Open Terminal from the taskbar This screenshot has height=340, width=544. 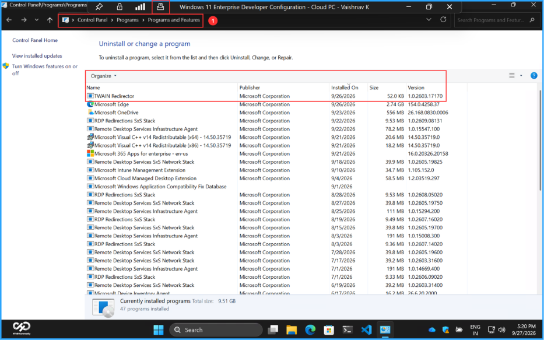tap(348, 330)
